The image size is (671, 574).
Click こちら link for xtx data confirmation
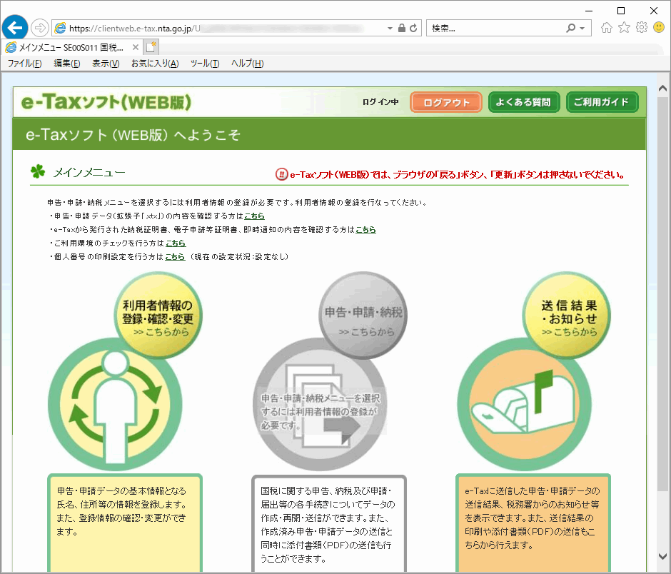coord(254,216)
